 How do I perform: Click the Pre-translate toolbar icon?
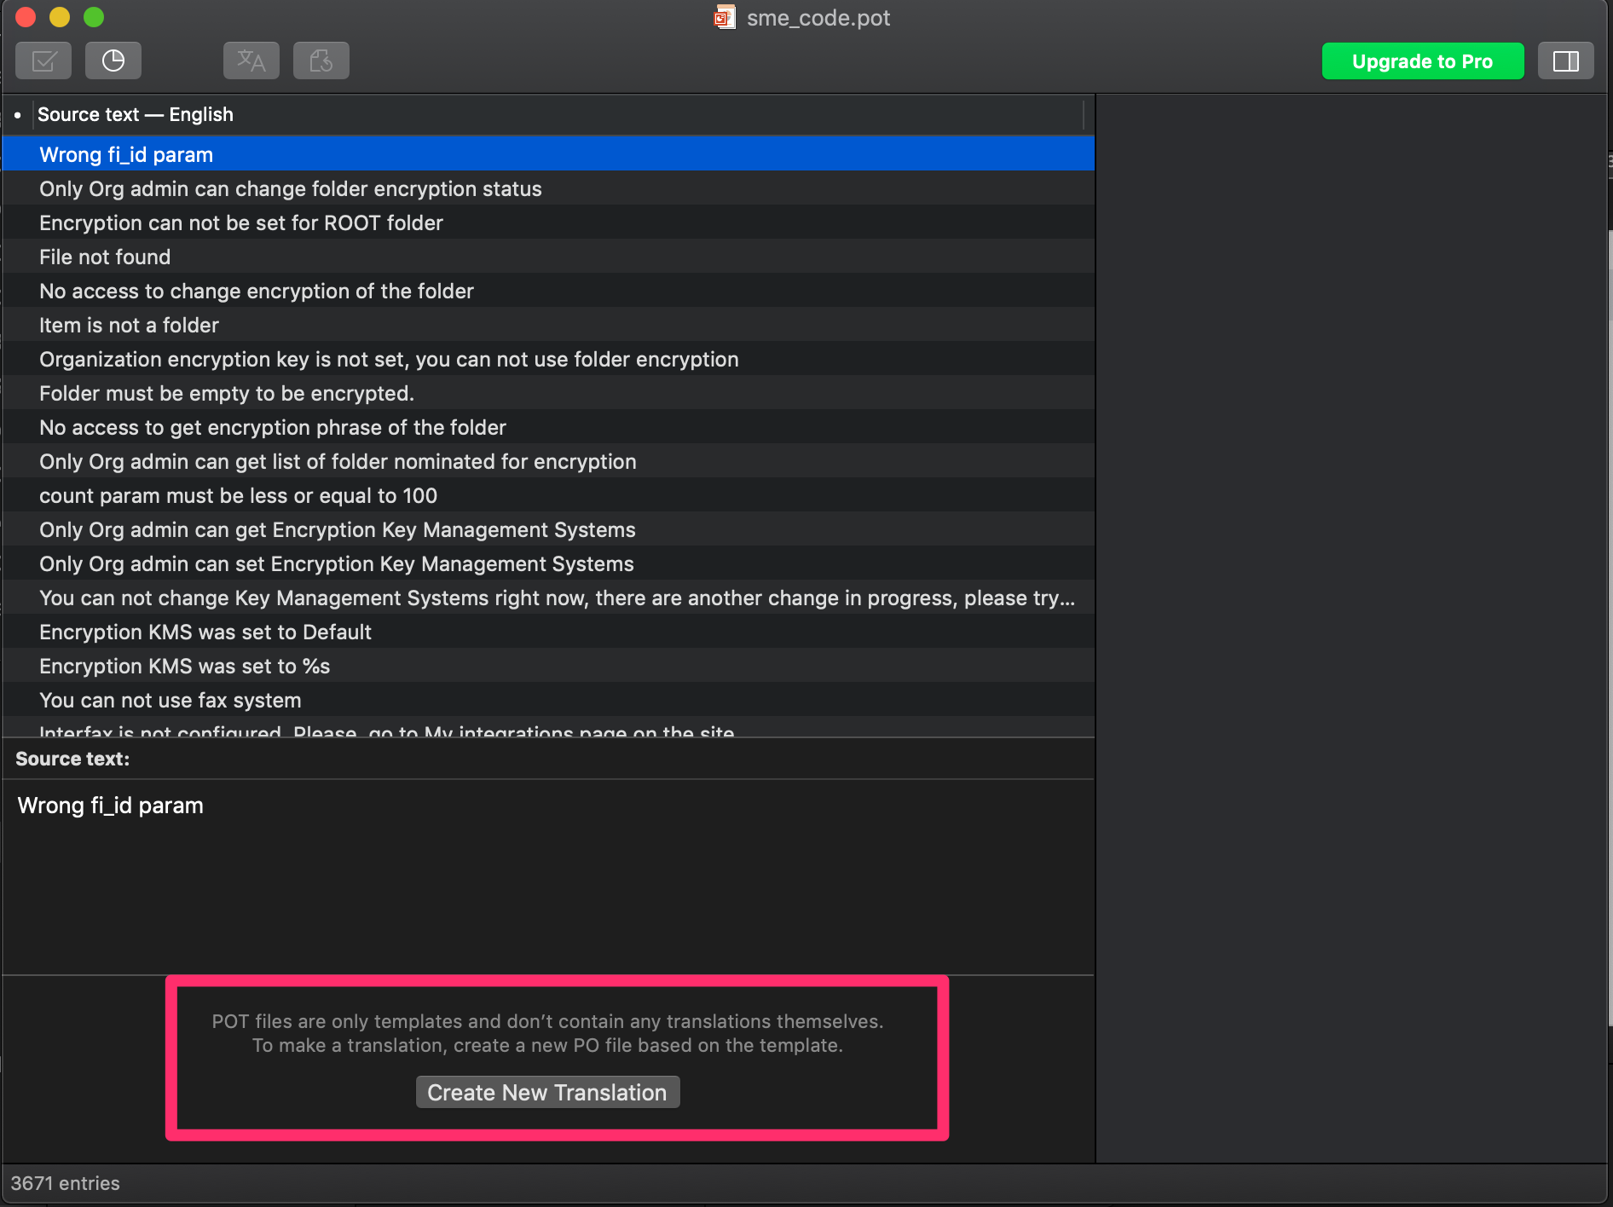click(x=251, y=61)
